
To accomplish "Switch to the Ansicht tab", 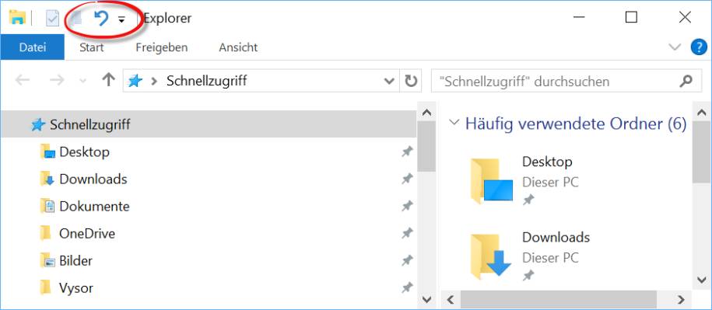I will tap(238, 47).
